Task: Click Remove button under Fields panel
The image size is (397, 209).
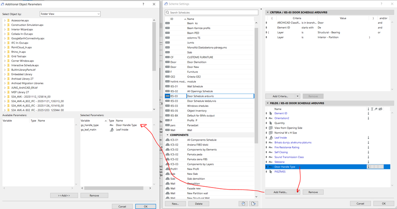Action: 313,192
